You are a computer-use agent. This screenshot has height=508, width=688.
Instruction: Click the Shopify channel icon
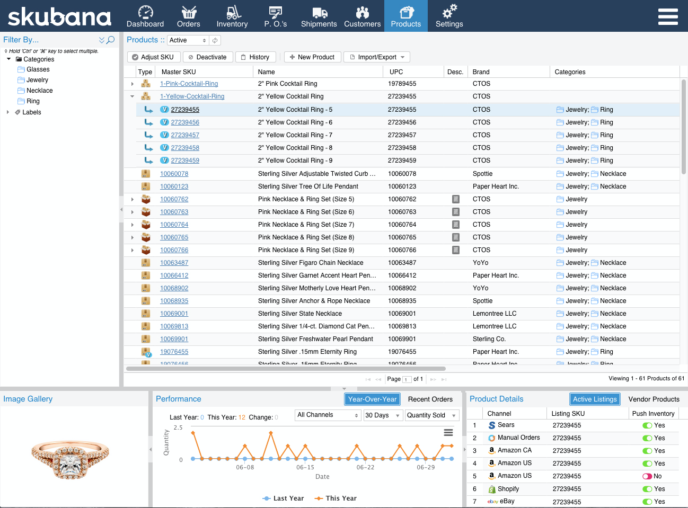[492, 489]
